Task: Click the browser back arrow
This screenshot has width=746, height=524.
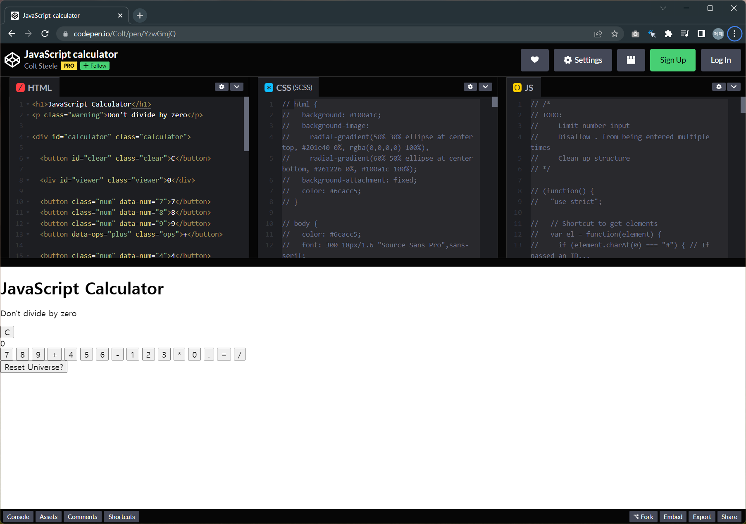Action: click(12, 34)
